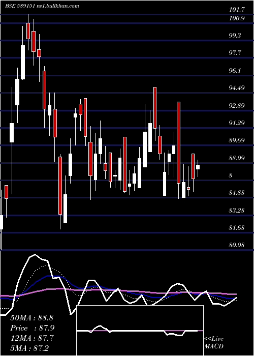254x356 pixels.
Task: Click the '5MA : 87.2' readout
Action: [29, 348]
